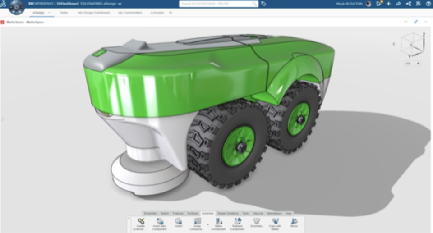Switch to the View toolbar tab
This screenshot has height=233, width=433.
point(289,214)
